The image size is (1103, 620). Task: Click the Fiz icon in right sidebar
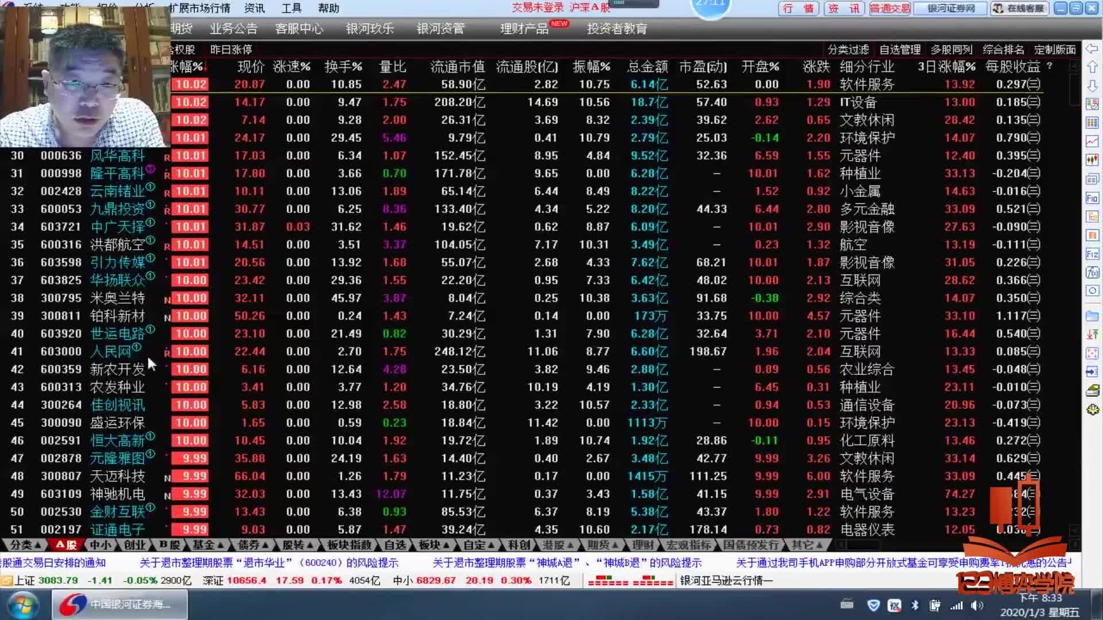pos(1092,254)
